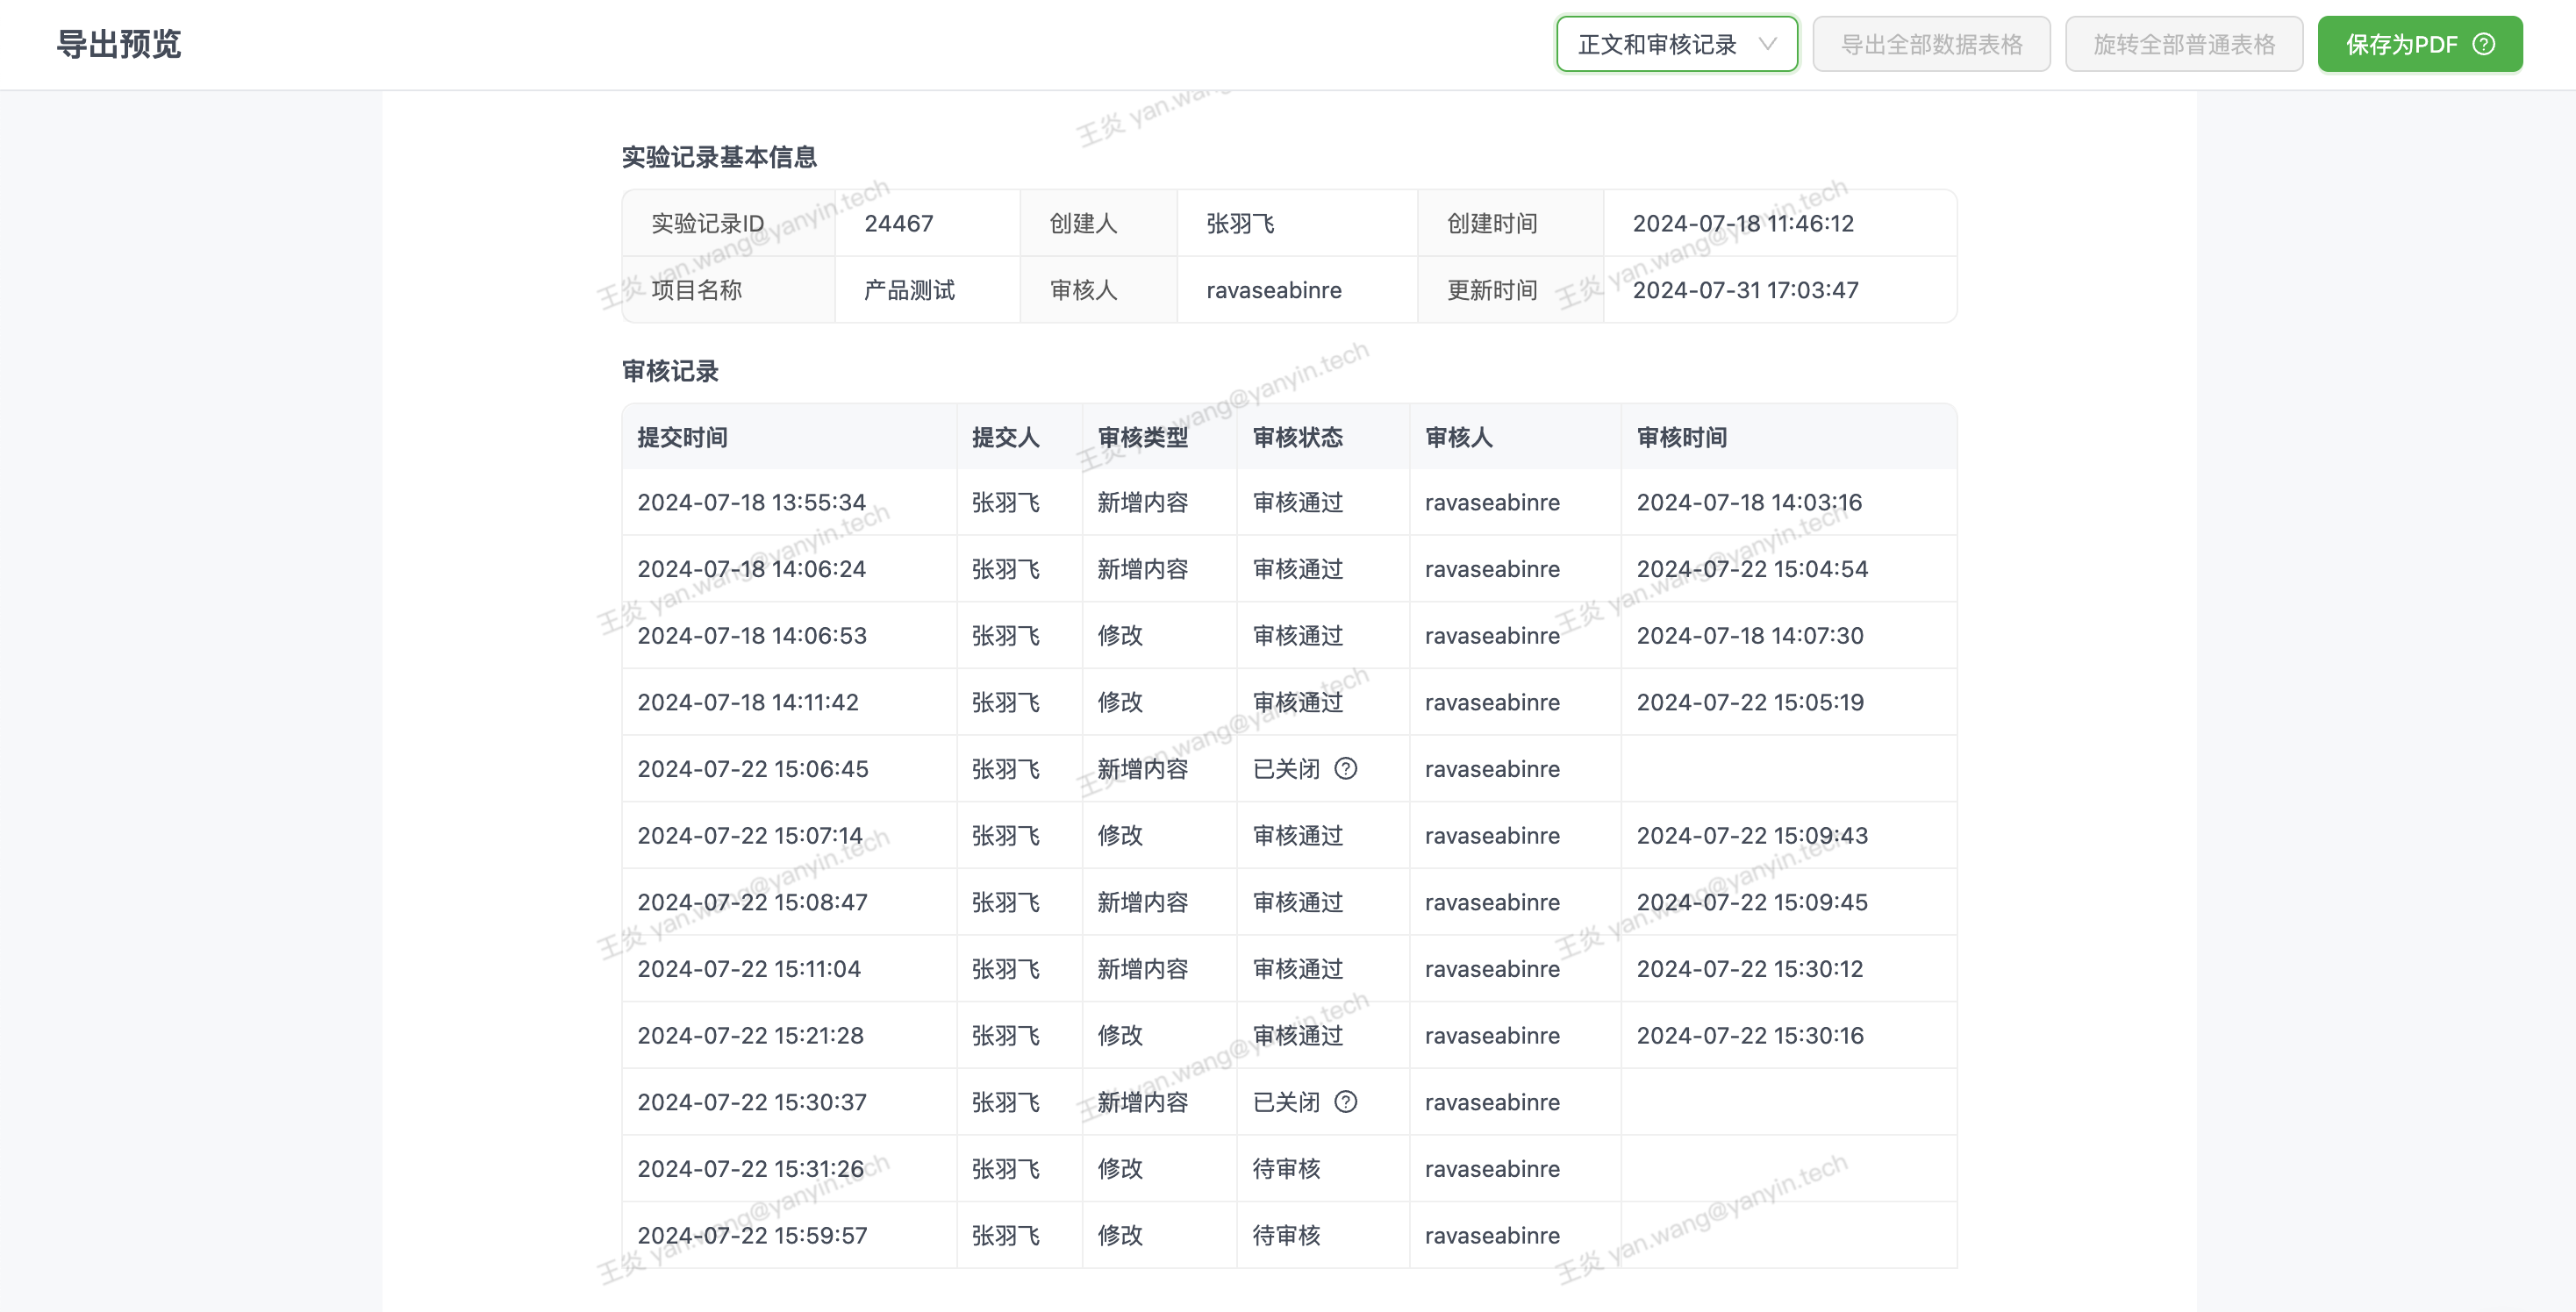Click reviewer ravaseabinre in basic info table
The width and height of the screenshot is (2576, 1312).
[x=1274, y=289]
